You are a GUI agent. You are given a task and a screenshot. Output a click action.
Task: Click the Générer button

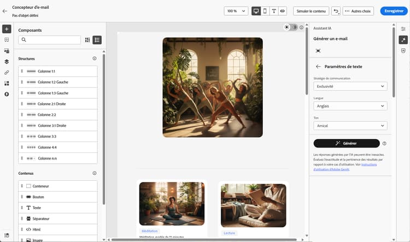(347, 143)
